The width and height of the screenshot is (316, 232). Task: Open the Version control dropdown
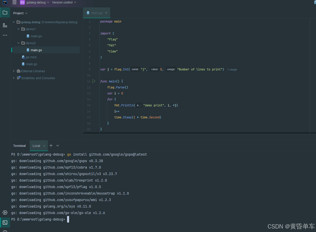[64, 2]
